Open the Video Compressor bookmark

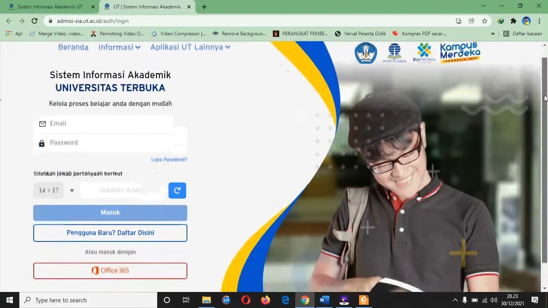click(178, 33)
